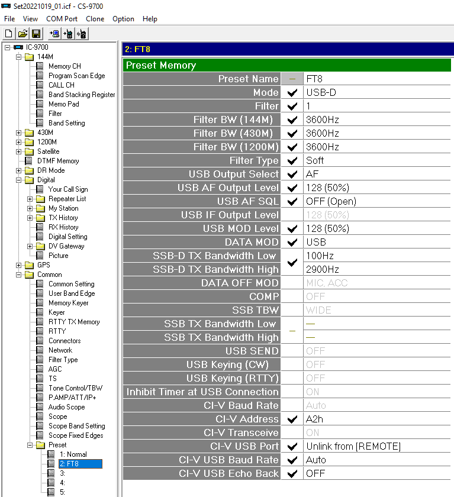Click the Band Stacking Register page icon
Viewport: 454px width, 497px height.
pyautogui.click(x=40, y=95)
